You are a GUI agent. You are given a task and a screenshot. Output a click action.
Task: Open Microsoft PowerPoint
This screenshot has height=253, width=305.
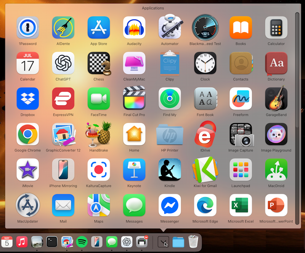[x=276, y=205]
